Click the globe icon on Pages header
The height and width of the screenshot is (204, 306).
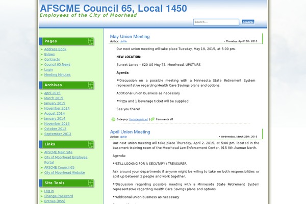(91, 41)
